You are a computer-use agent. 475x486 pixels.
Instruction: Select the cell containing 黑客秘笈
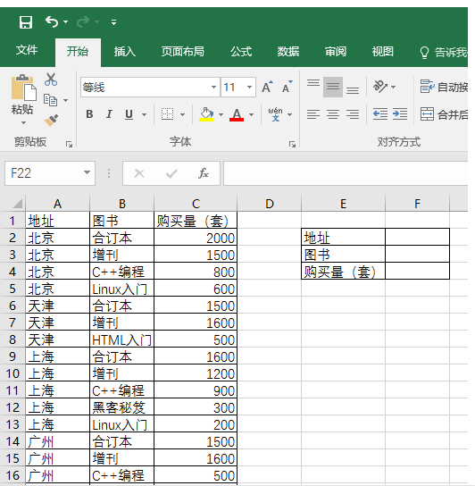point(121,407)
